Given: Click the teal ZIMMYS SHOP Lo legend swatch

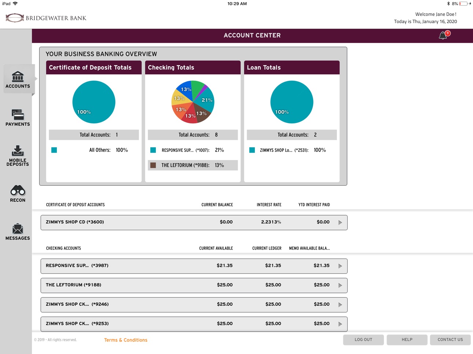Looking at the screenshot, I should pos(252,150).
